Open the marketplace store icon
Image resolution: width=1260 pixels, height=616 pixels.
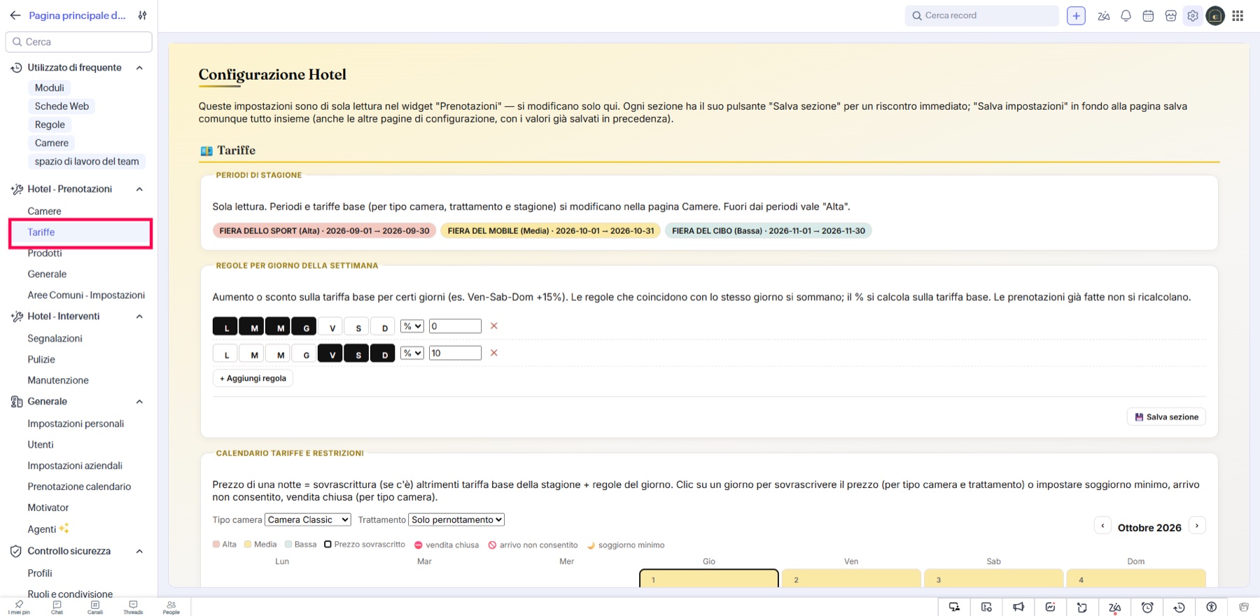click(x=1170, y=15)
